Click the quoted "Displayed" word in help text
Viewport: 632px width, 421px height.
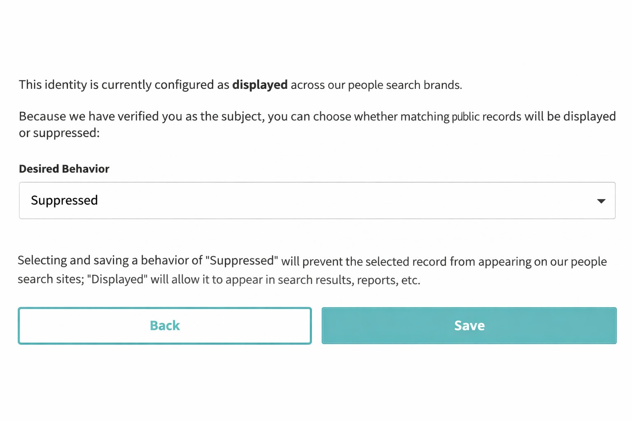117,280
